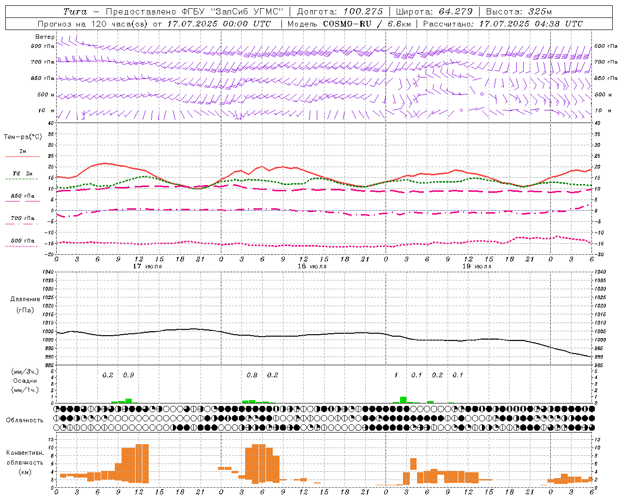Click "700 гПа" entry in temperature legend

point(23,218)
